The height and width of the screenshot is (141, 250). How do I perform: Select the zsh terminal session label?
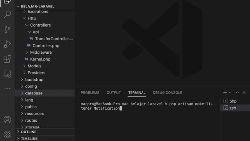[233, 108]
